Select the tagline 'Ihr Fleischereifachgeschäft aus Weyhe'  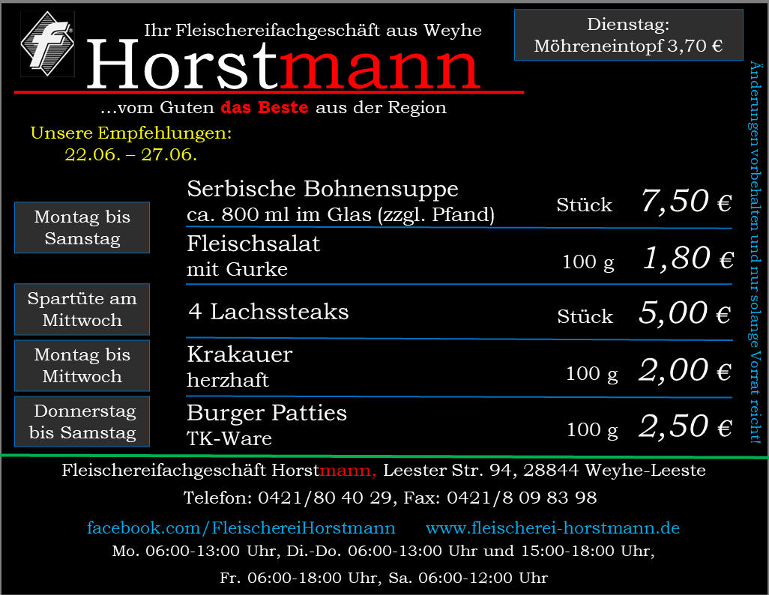click(x=313, y=31)
